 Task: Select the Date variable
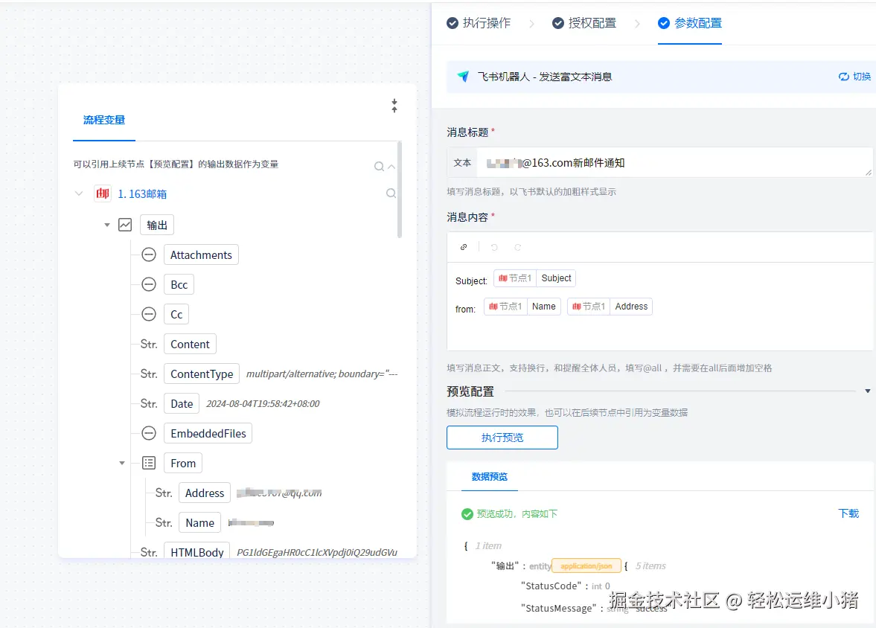[x=182, y=403]
